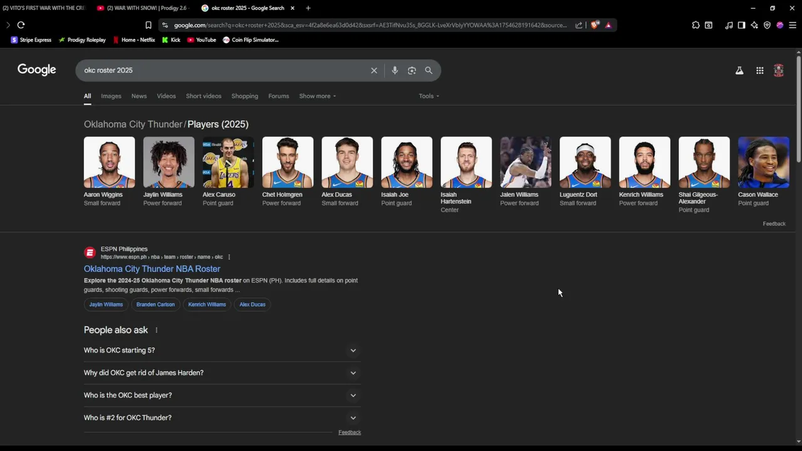
Task: Switch to the Shopping search tab
Action: pos(244,96)
